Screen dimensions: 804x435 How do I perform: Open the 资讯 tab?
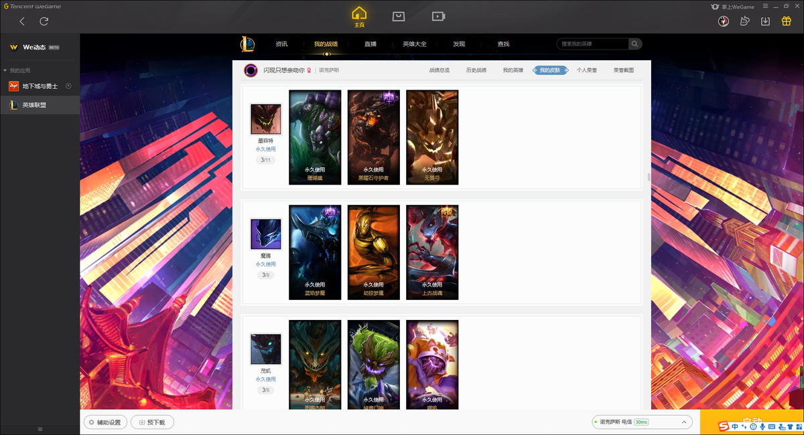pos(281,44)
